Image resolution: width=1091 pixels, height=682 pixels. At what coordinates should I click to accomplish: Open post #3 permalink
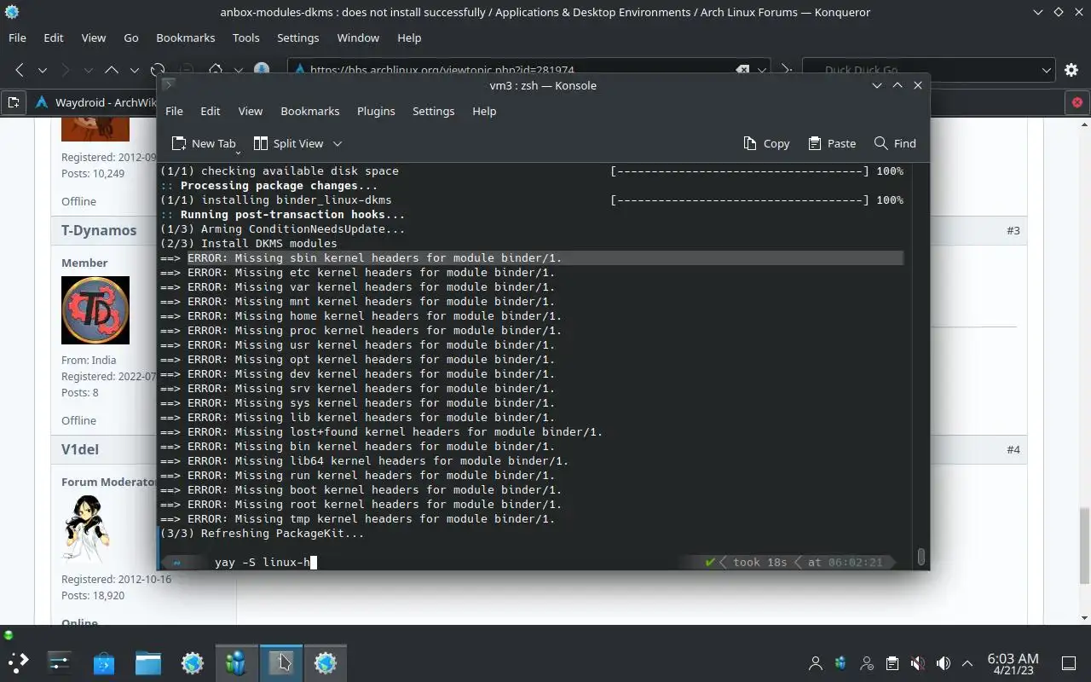pos(1013,230)
